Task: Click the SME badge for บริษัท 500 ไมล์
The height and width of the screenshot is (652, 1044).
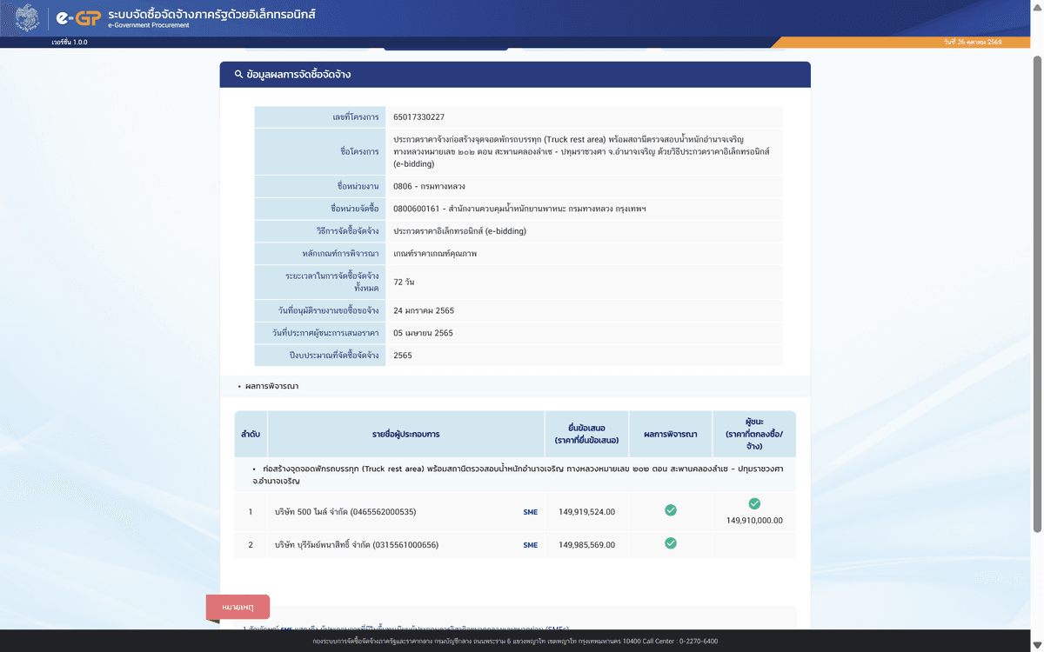Action: pos(531,512)
